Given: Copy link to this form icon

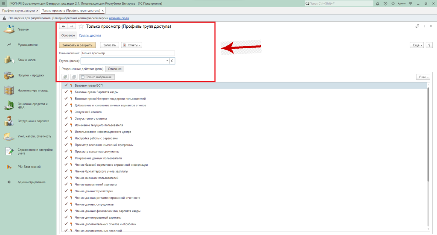Looking at the screenshot, I should tap(417, 26).
